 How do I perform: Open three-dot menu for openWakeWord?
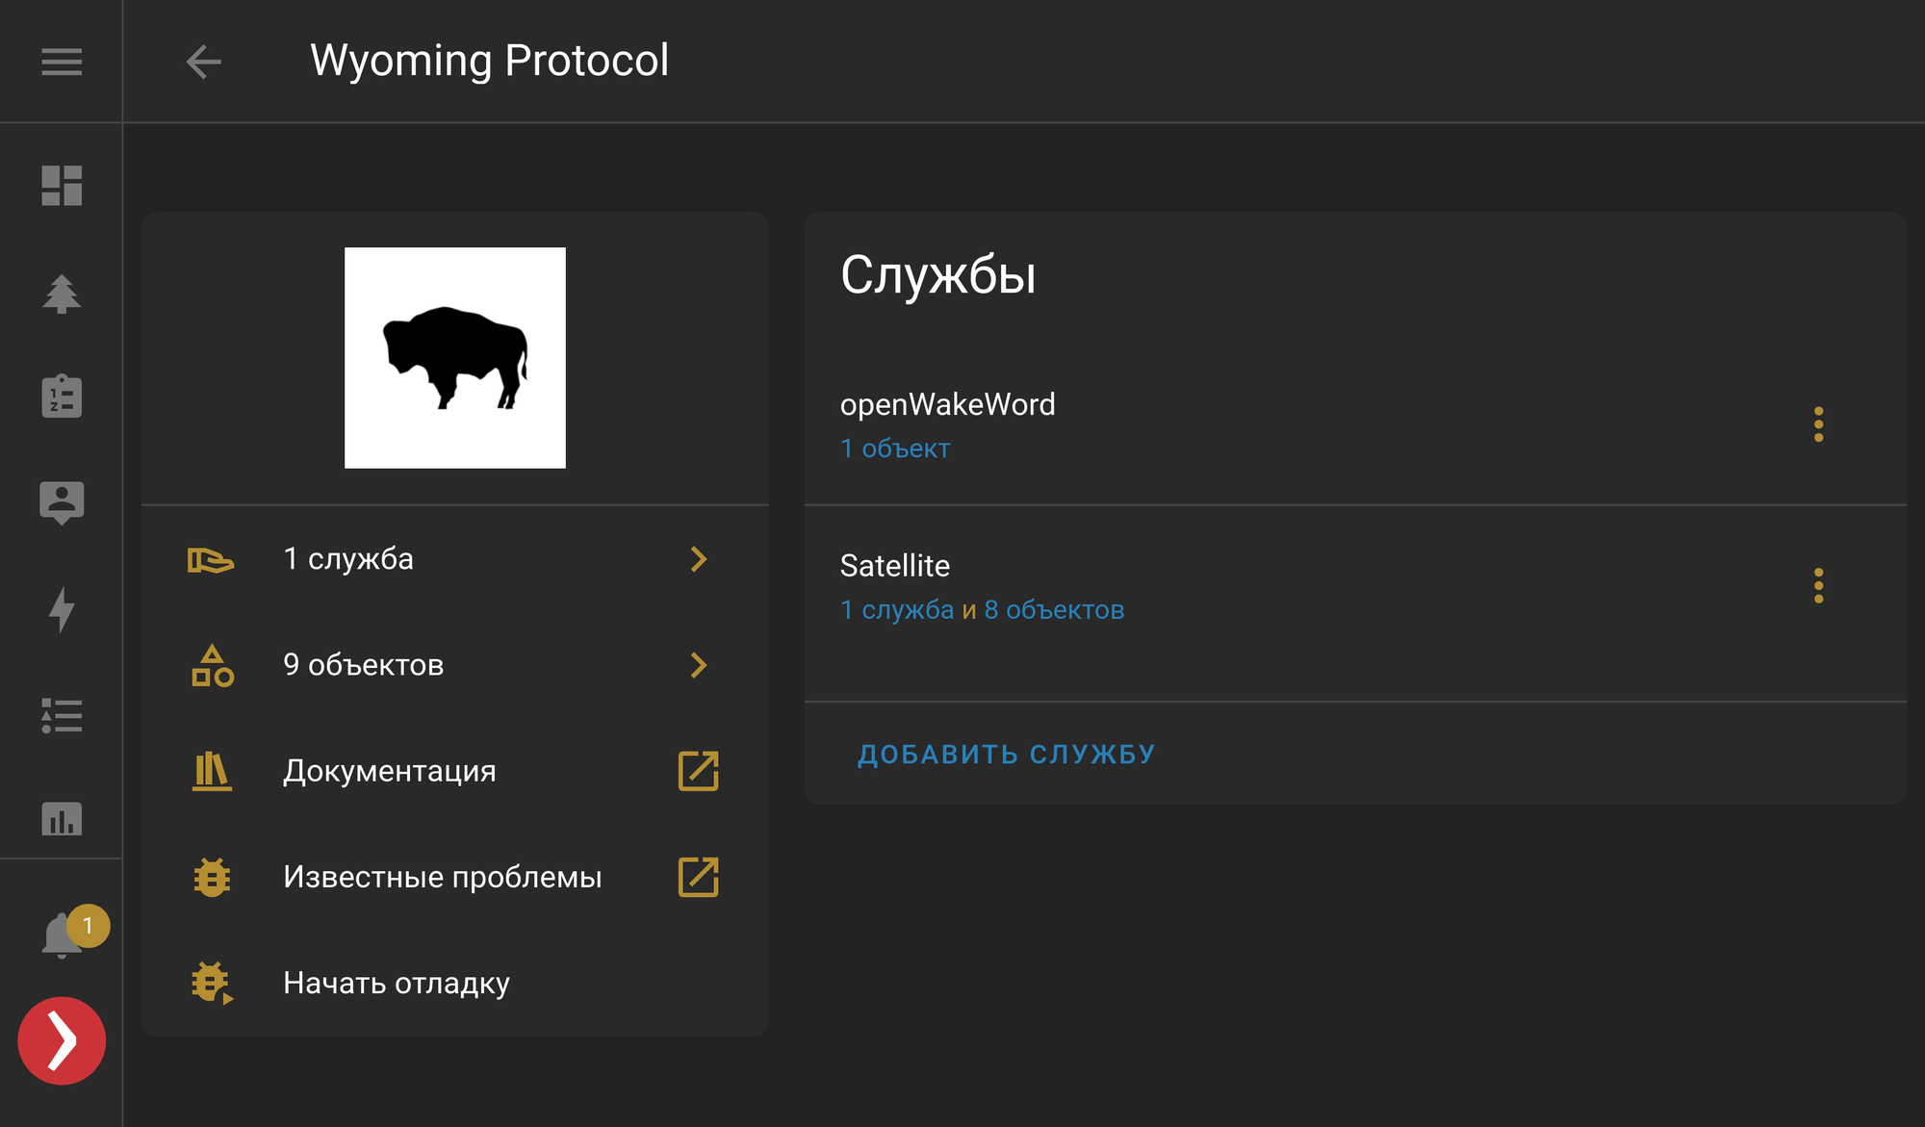[x=1818, y=424]
